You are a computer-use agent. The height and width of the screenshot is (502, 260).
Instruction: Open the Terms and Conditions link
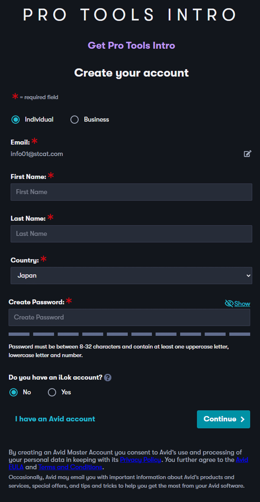pos(70,467)
